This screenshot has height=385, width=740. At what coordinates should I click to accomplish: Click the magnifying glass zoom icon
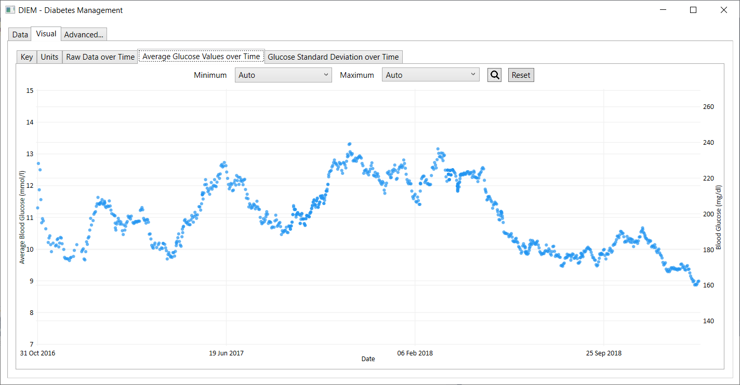tap(494, 75)
